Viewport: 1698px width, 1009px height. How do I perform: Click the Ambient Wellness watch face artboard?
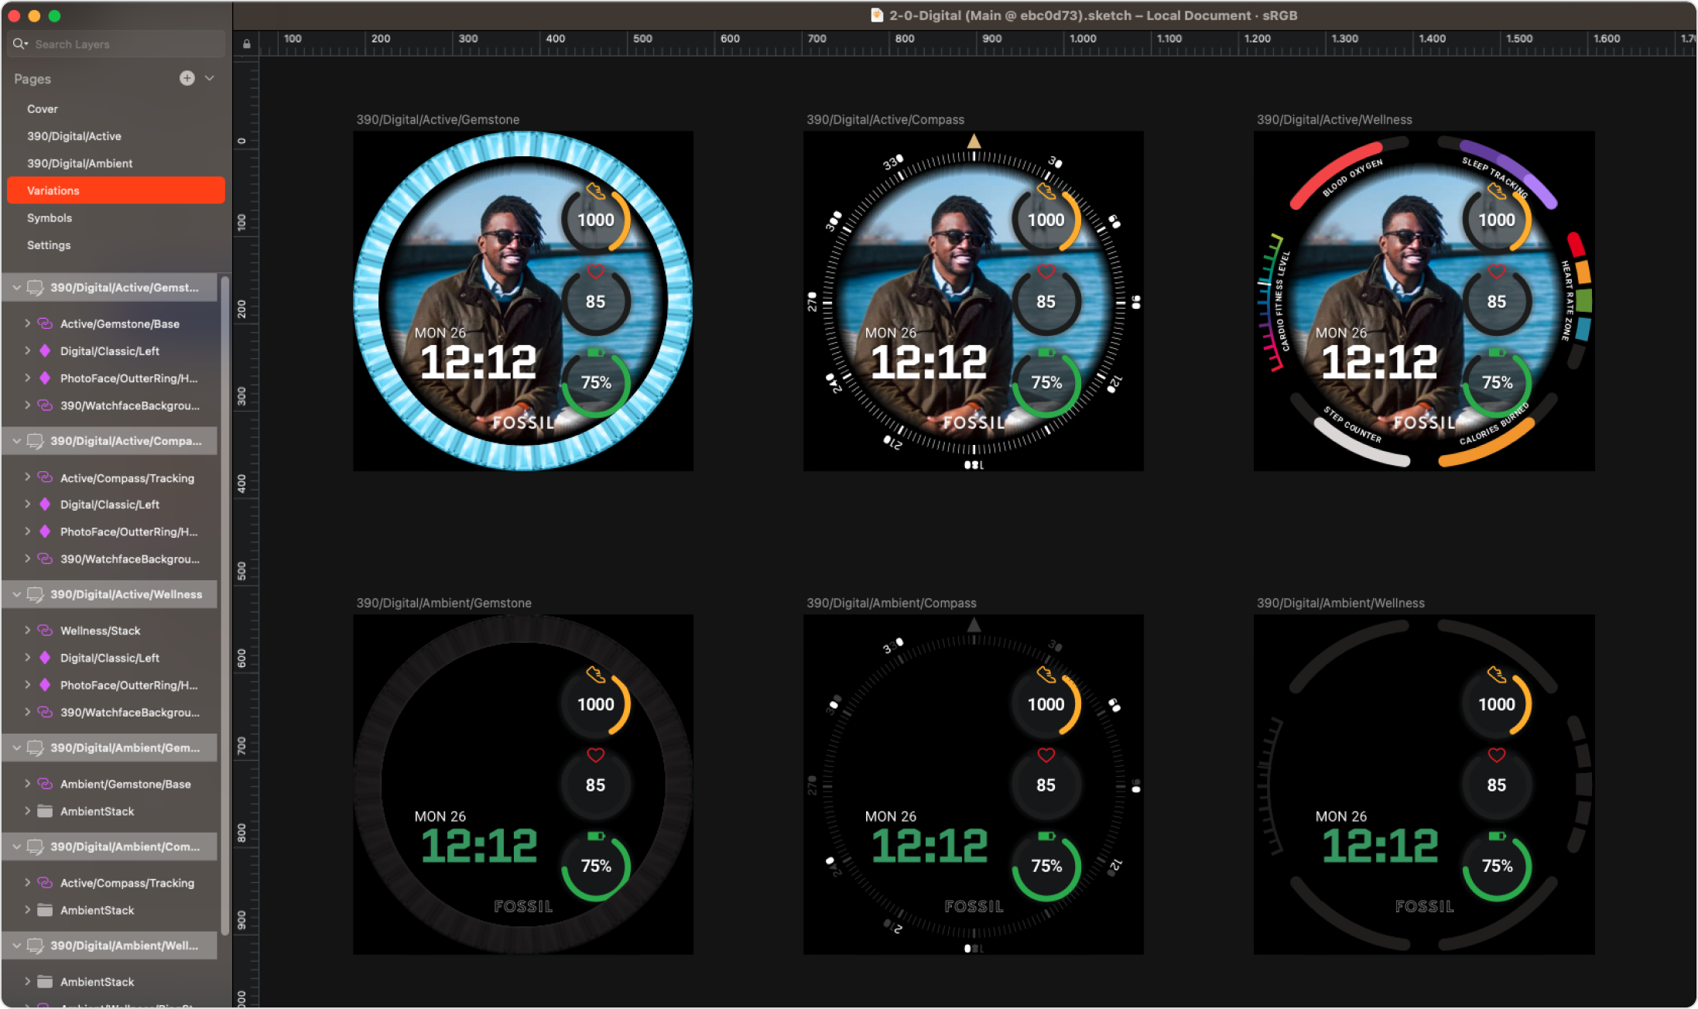pos(1424,785)
